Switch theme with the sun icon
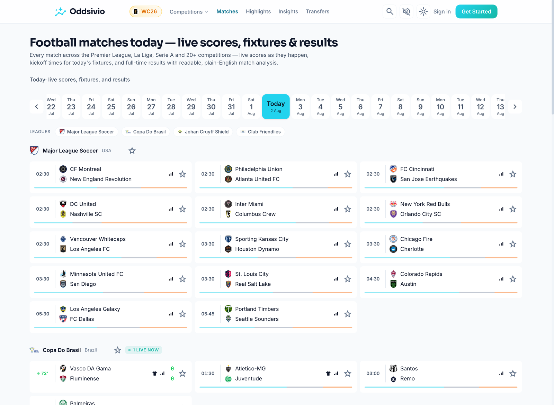 point(423,11)
